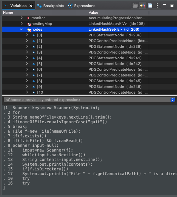Click the triangle icon beside [8]
The height and width of the screenshot is (197, 177).
click(x=34, y=81)
